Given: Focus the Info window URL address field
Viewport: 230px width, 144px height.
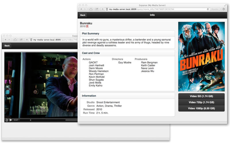Looking at the screenshot, I should (157, 9).
